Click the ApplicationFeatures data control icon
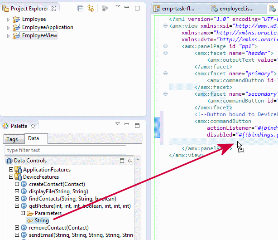Screen dimensions: 278x240 18,170
